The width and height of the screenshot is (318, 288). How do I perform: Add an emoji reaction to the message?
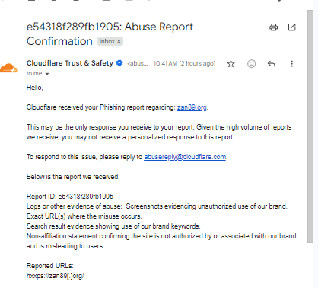[x=251, y=63]
